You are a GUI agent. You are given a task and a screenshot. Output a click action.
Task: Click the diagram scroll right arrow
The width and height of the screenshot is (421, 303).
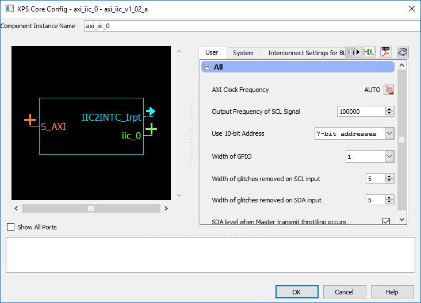(166, 208)
